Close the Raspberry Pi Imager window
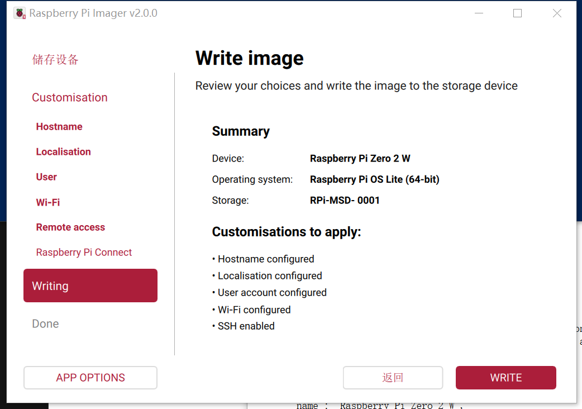 [557, 13]
